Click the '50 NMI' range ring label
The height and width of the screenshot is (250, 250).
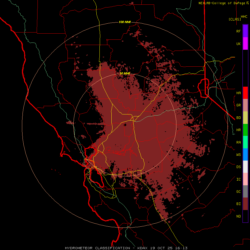(x=125, y=73)
